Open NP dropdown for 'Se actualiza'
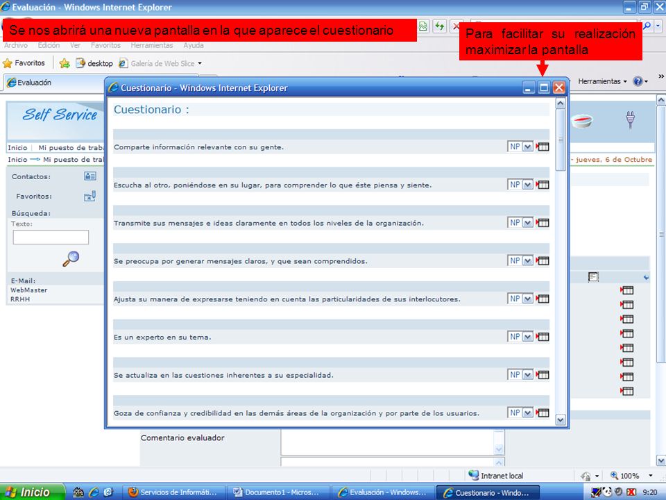 527,374
